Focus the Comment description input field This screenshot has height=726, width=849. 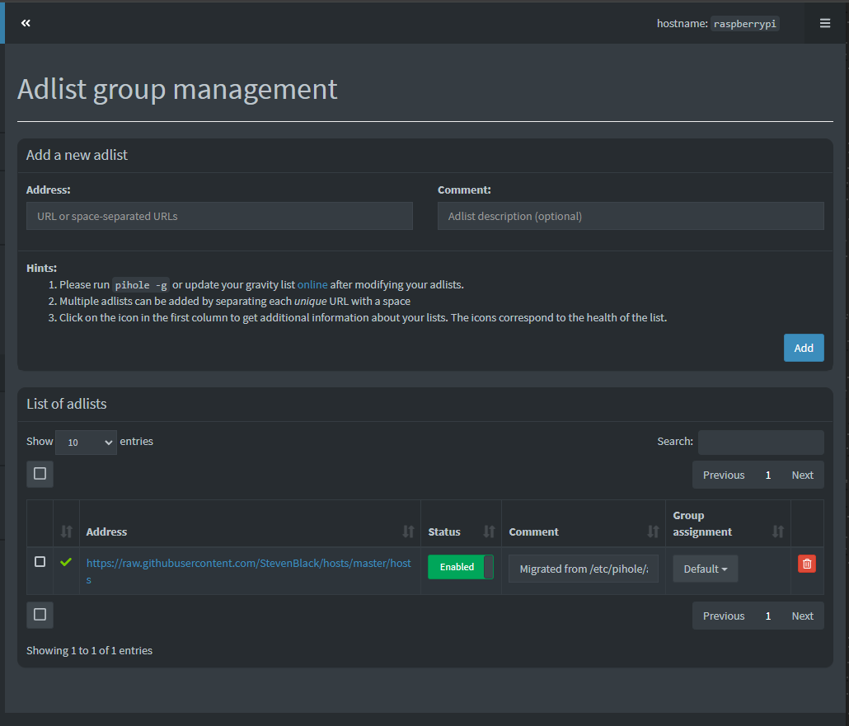[631, 216]
